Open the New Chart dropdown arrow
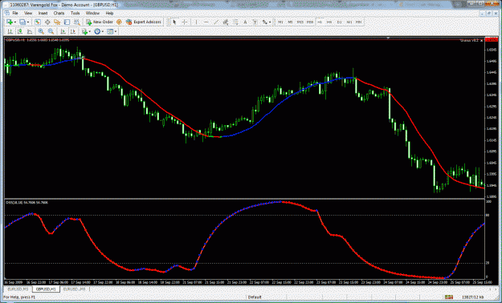This screenshot has width=502, height=303. click(15, 22)
